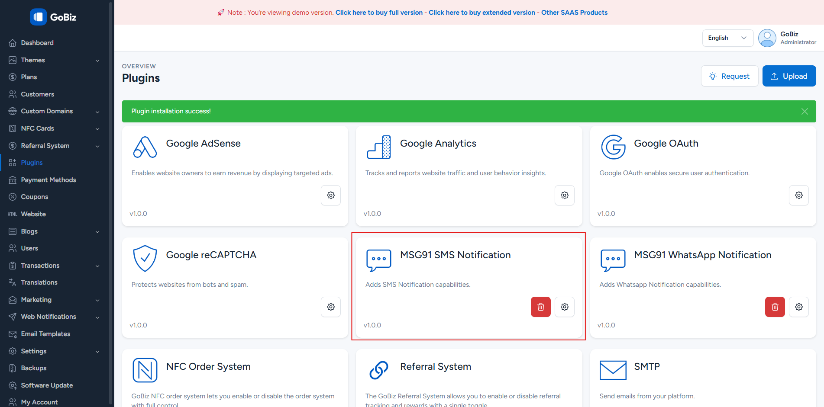This screenshot has height=407, width=824.
Task: Follow the 'Other SAAS Products' link
Action: [574, 13]
